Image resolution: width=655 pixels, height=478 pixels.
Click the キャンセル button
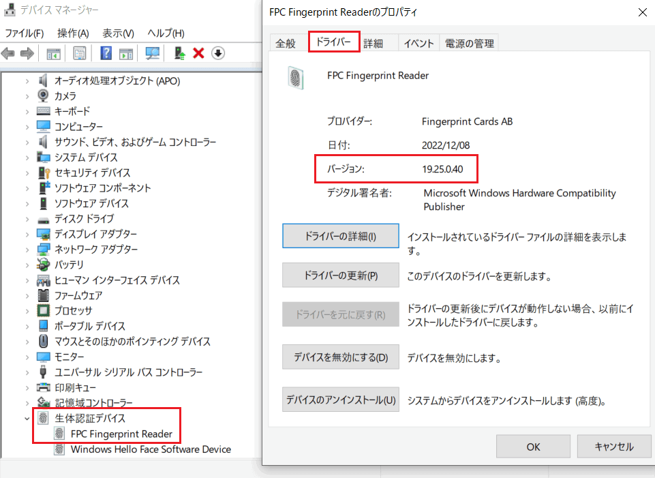[x=614, y=447]
